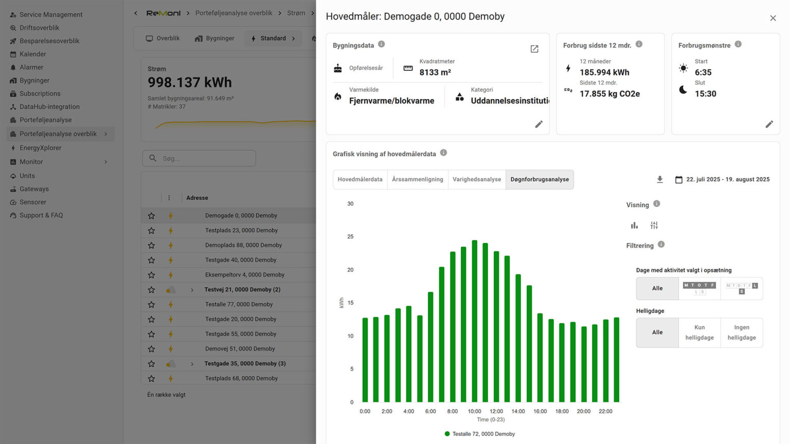This screenshot has width=790, height=444.
Task: Choose 'Ingen helligdage' filter option
Action: point(741,332)
